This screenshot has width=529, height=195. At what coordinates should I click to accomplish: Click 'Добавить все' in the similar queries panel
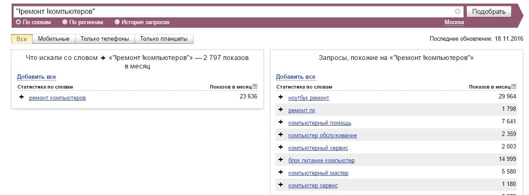click(x=296, y=77)
